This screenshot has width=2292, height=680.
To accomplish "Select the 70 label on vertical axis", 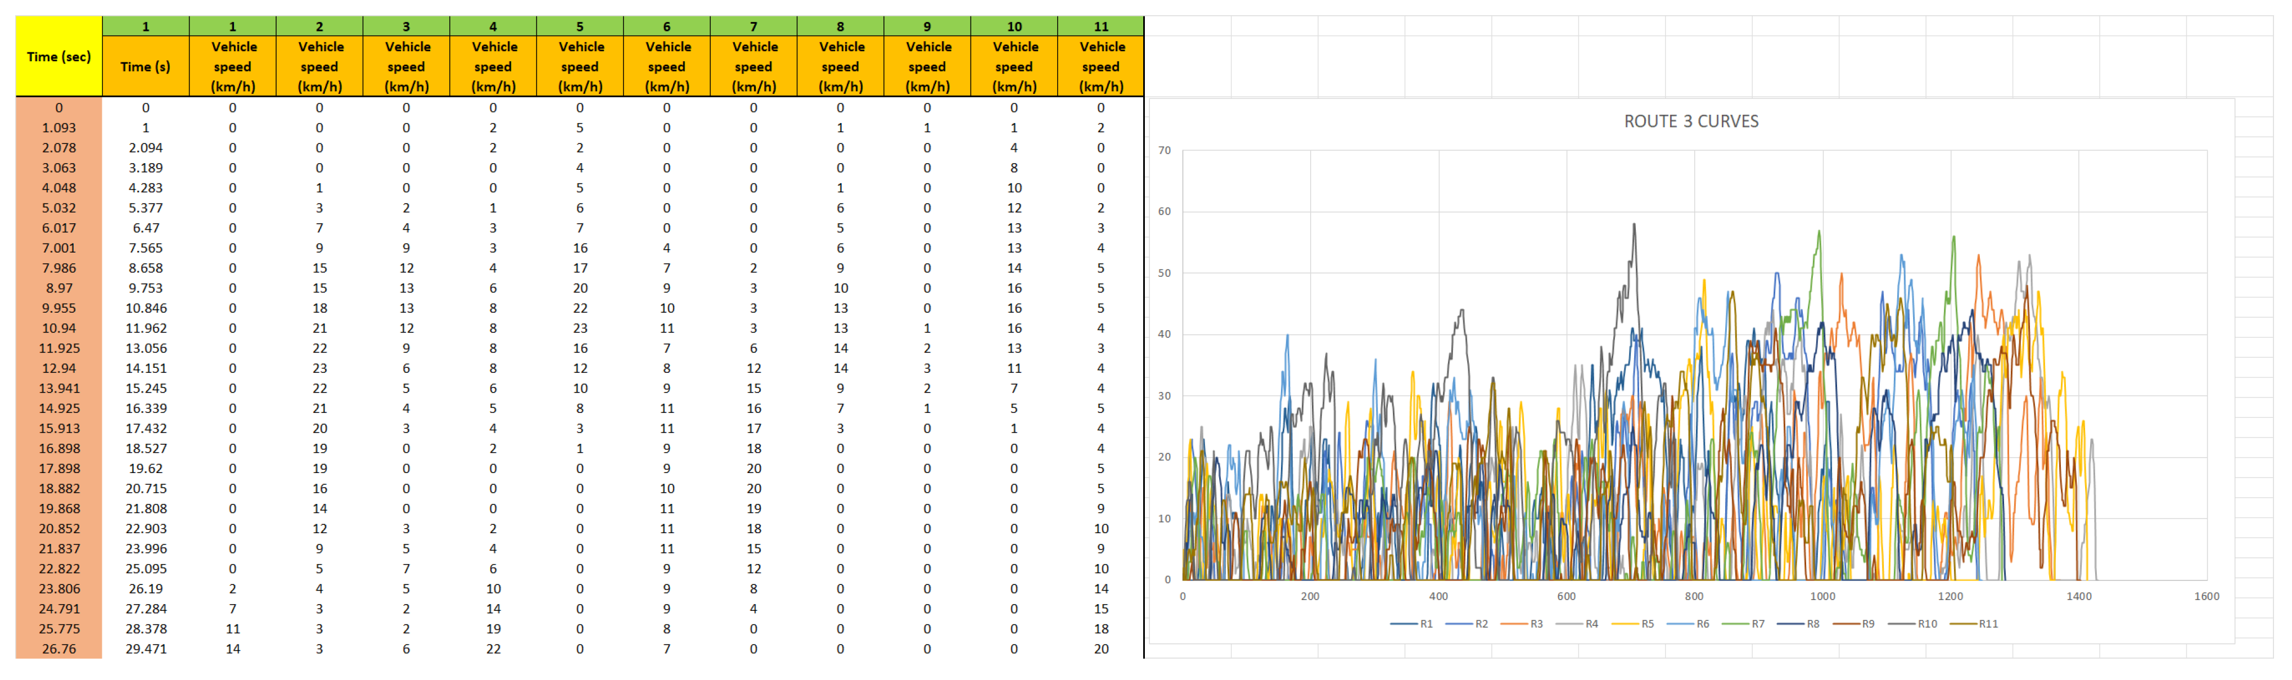I will click(1164, 150).
